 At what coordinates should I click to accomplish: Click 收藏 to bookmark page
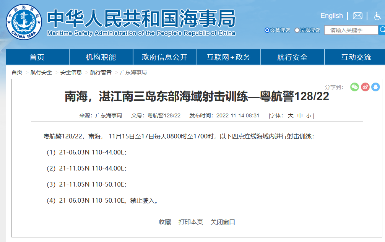click(165, 222)
